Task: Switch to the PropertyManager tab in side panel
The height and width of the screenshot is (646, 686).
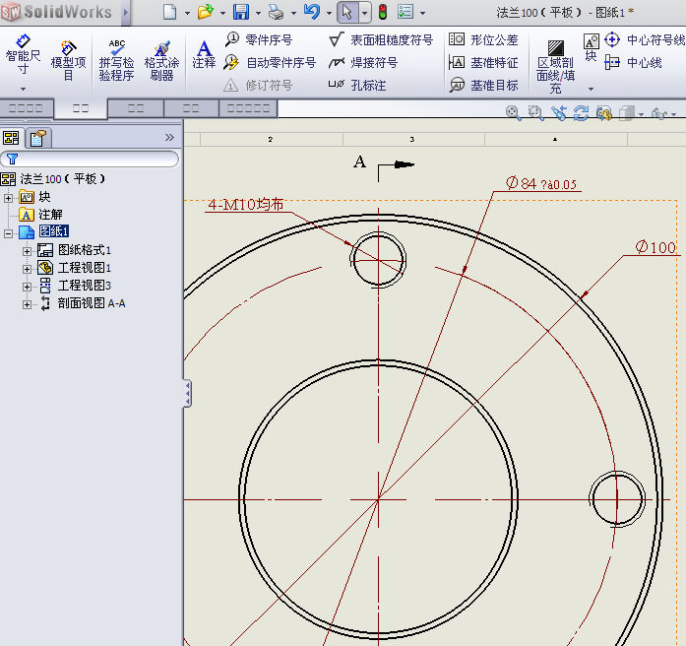Action: (38, 138)
